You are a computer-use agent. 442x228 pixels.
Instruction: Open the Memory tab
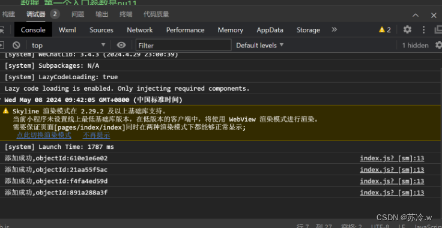[x=230, y=30]
